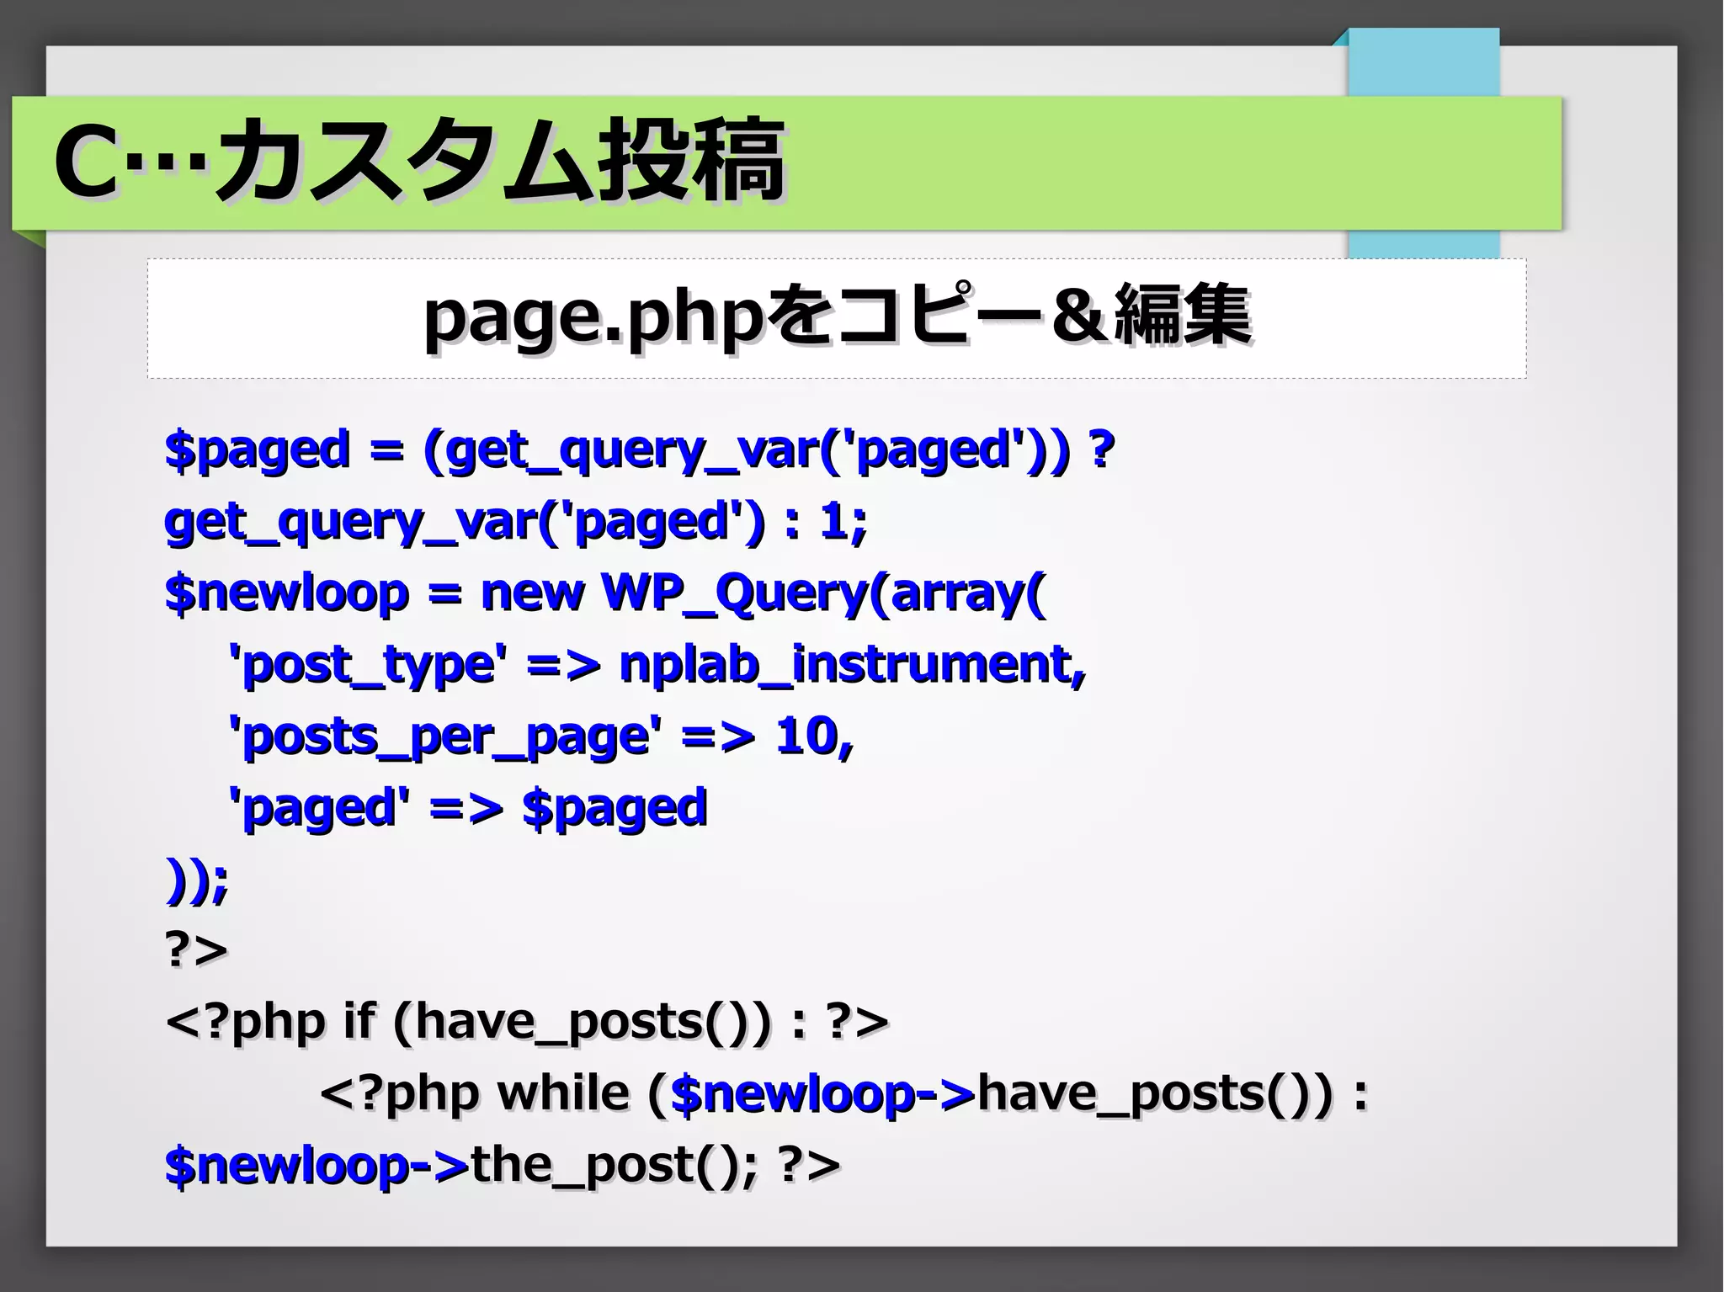Image resolution: width=1724 pixels, height=1292 pixels.
Task: Click the '<?php while' line
Action: click(844, 1094)
